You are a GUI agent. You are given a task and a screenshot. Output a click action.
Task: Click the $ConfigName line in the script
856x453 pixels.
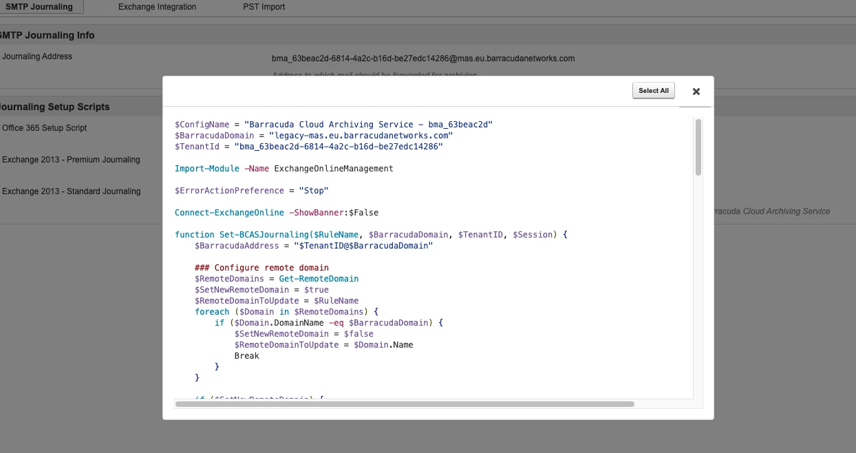(x=334, y=125)
